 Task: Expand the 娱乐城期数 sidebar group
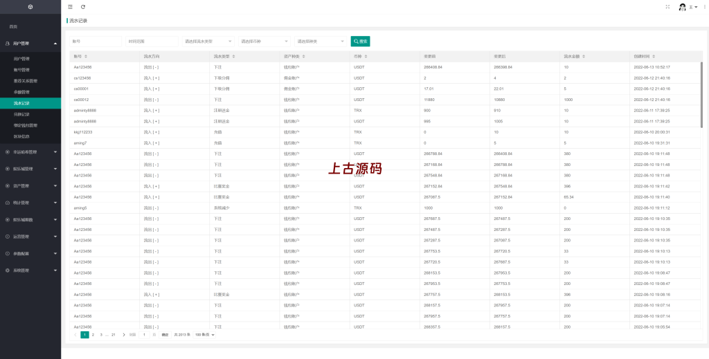[30, 219]
